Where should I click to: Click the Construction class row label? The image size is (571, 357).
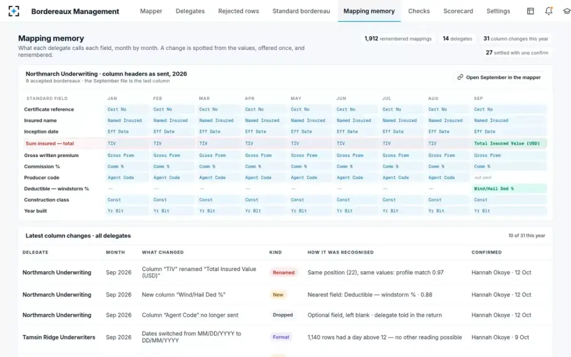47,200
